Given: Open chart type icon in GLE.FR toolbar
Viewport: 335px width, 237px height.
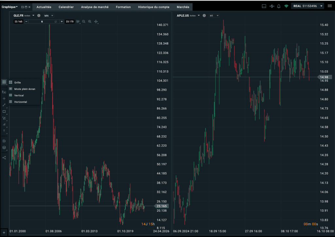Looking at the screenshot, I should (x=78, y=22).
